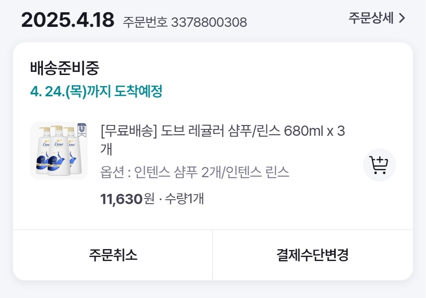The height and width of the screenshot is (298, 426).
Task: Open the Dove bottles product thumbnail
Action: [x=58, y=150]
